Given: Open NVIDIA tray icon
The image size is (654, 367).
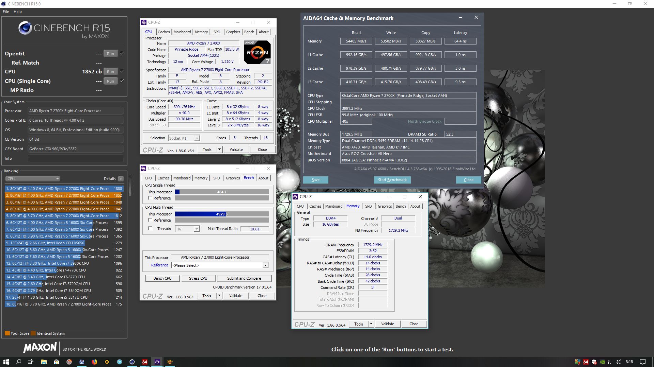Looking at the screenshot, I should coord(602,362).
